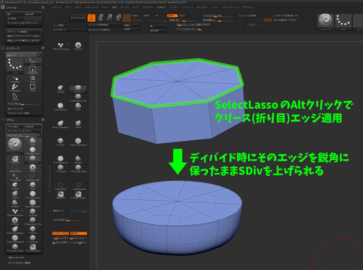Click the UI保存 button

click(x=131, y=29)
